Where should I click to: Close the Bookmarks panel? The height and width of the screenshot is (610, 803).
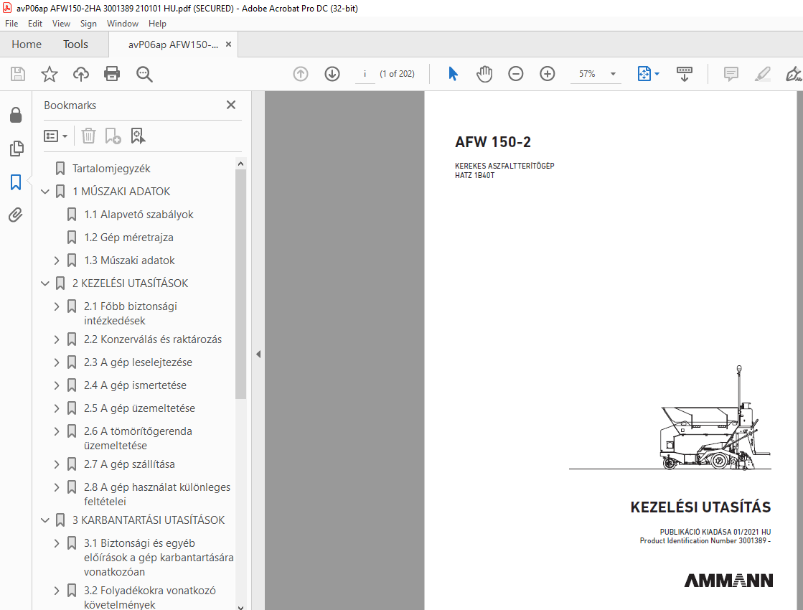pos(231,105)
